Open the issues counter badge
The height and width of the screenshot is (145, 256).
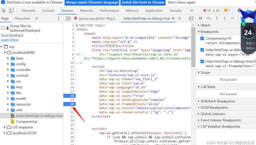[x=227, y=11]
